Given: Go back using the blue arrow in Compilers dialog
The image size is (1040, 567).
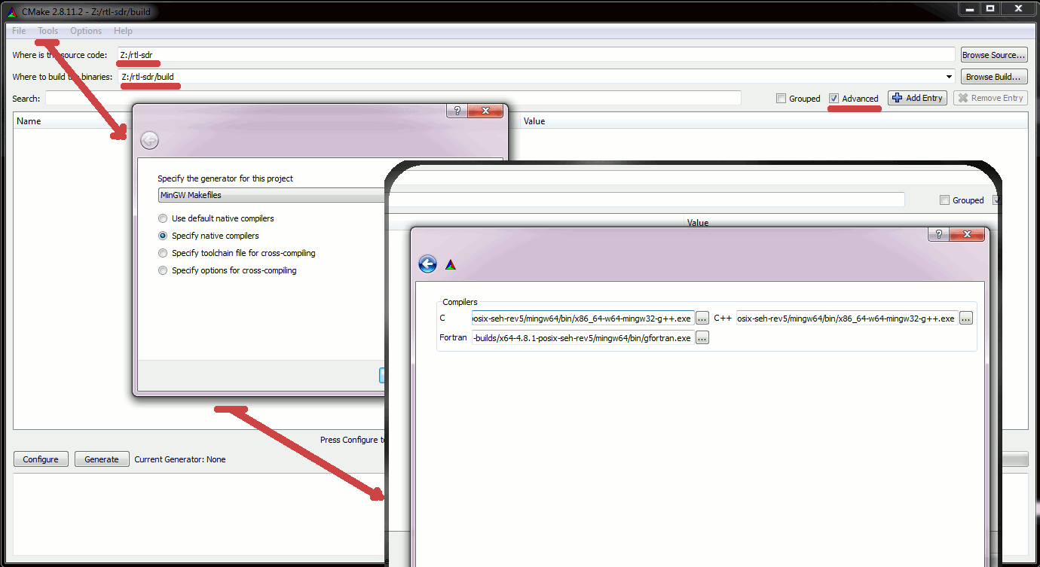Looking at the screenshot, I should 427,264.
